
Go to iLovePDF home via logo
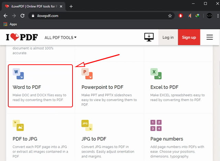22,37
